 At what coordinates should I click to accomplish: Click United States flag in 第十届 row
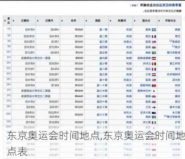pyautogui.click(x=154, y=80)
